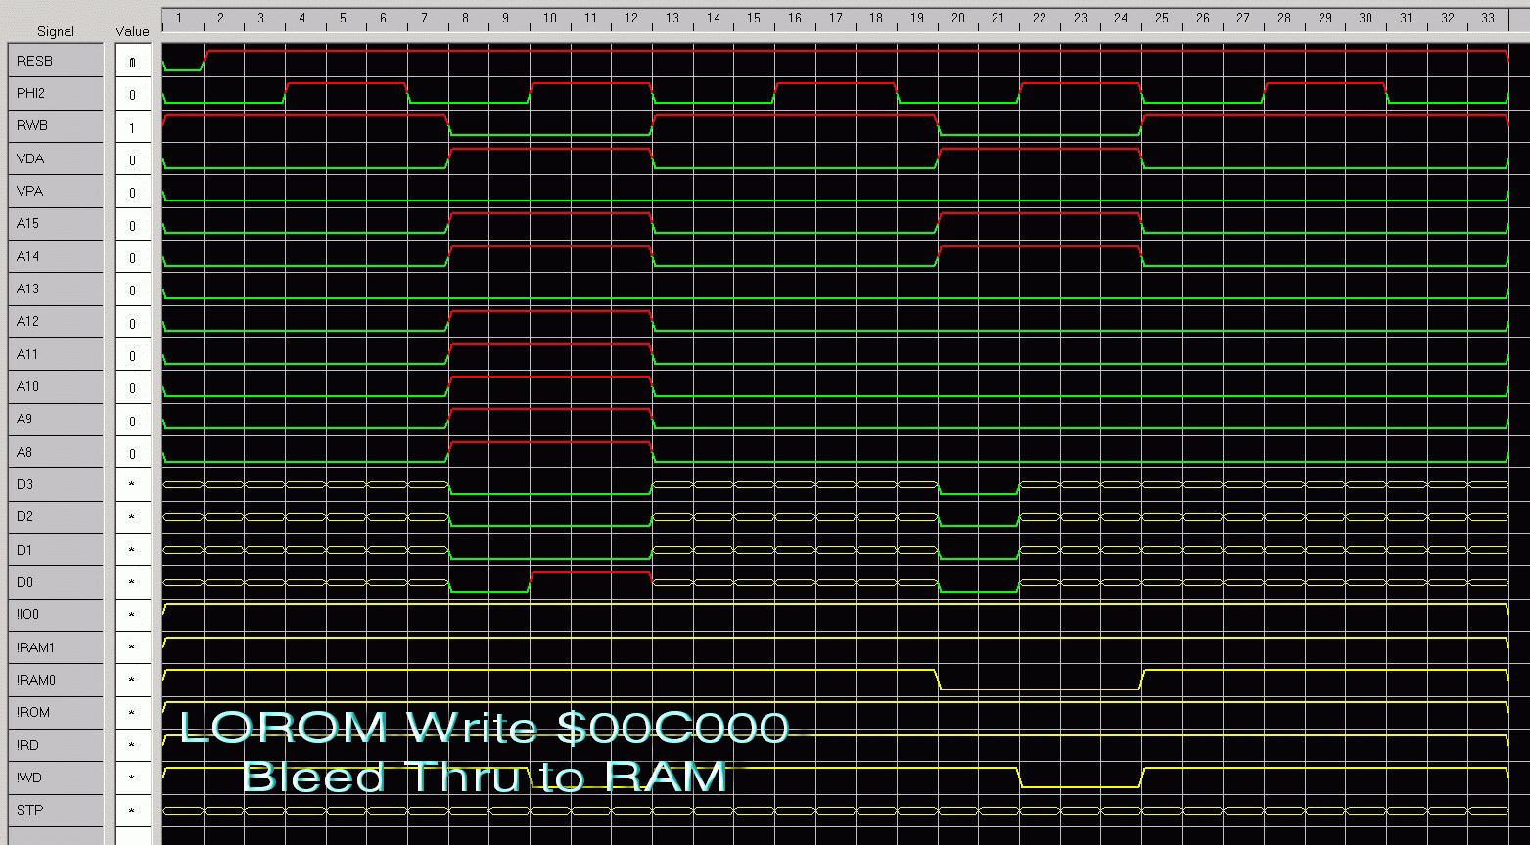Click the value cell of RWB
This screenshot has height=845, width=1530.
click(x=132, y=127)
